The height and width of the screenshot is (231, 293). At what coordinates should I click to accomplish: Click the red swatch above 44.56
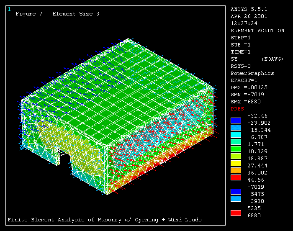[x=236, y=177]
